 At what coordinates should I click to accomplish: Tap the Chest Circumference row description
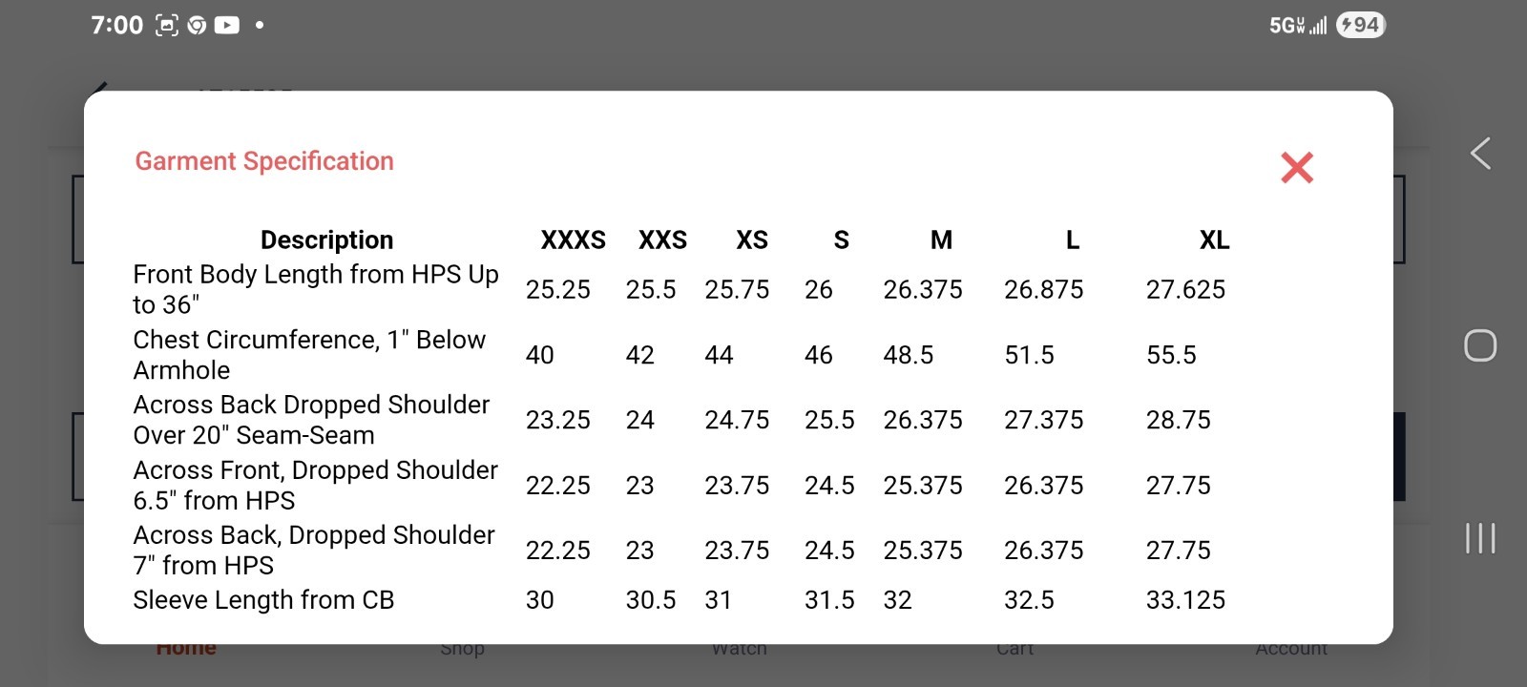click(x=309, y=355)
